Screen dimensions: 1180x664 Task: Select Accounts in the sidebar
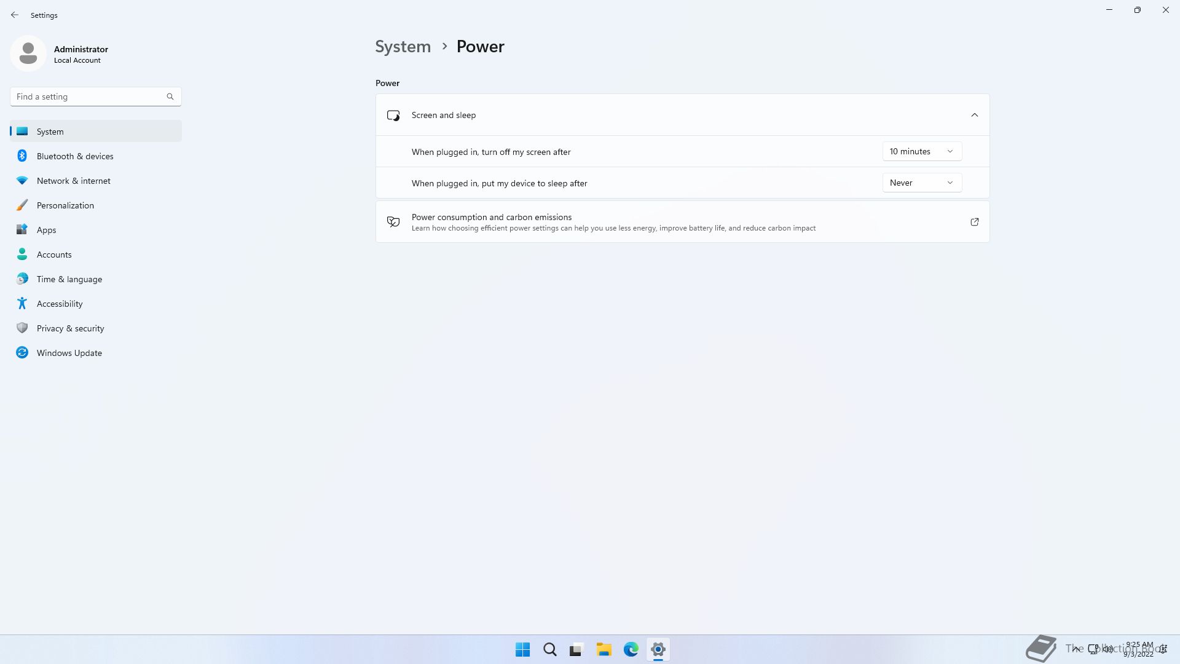pyautogui.click(x=54, y=255)
